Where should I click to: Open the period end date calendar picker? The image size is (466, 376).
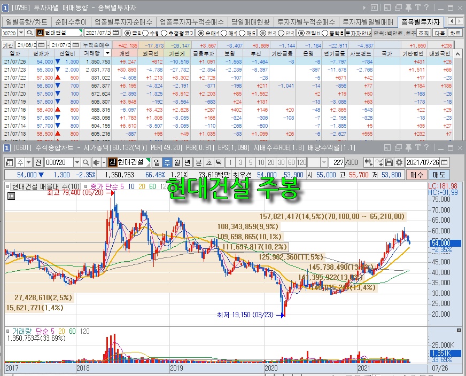(76, 45)
